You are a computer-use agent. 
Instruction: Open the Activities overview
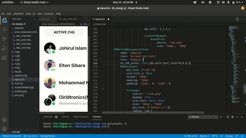8,2
